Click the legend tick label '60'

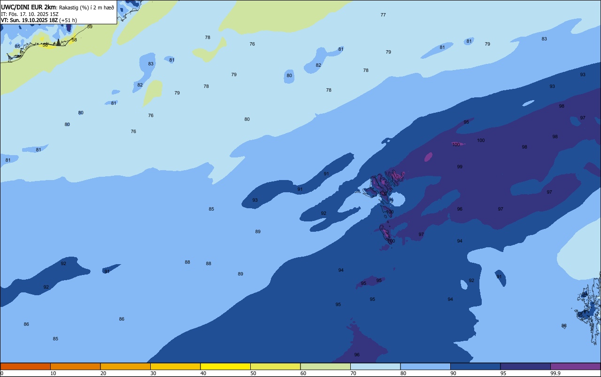click(303, 373)
